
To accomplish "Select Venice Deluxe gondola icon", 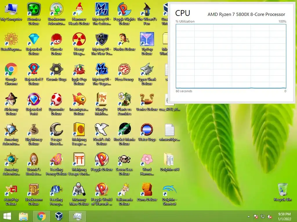I will 147,99.
